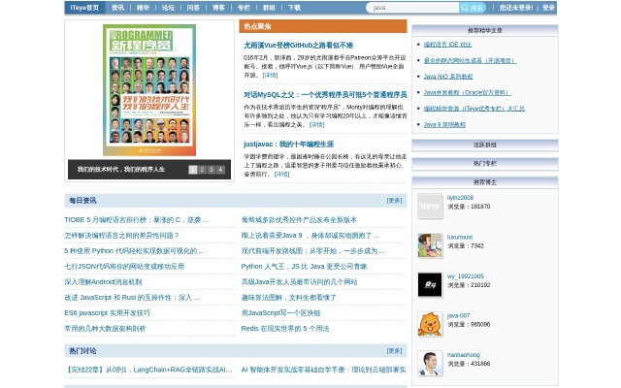Image resolution: width=621 pixels, height=388 pixels.
Task: Open hanbaohong's portrait avatar
Action: point(430,363)
